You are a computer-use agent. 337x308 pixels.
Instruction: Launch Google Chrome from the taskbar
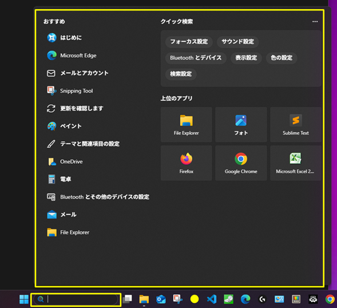[330, 299]
